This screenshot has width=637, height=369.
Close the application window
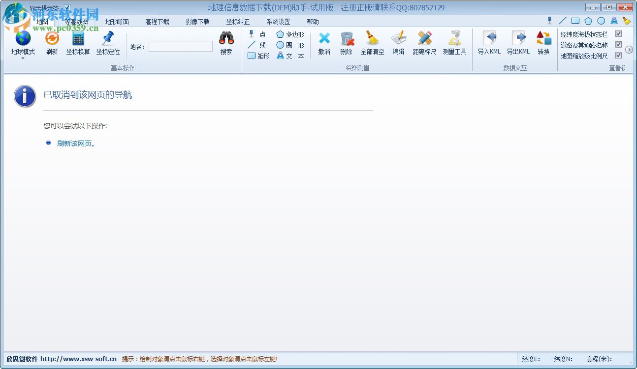625,7
